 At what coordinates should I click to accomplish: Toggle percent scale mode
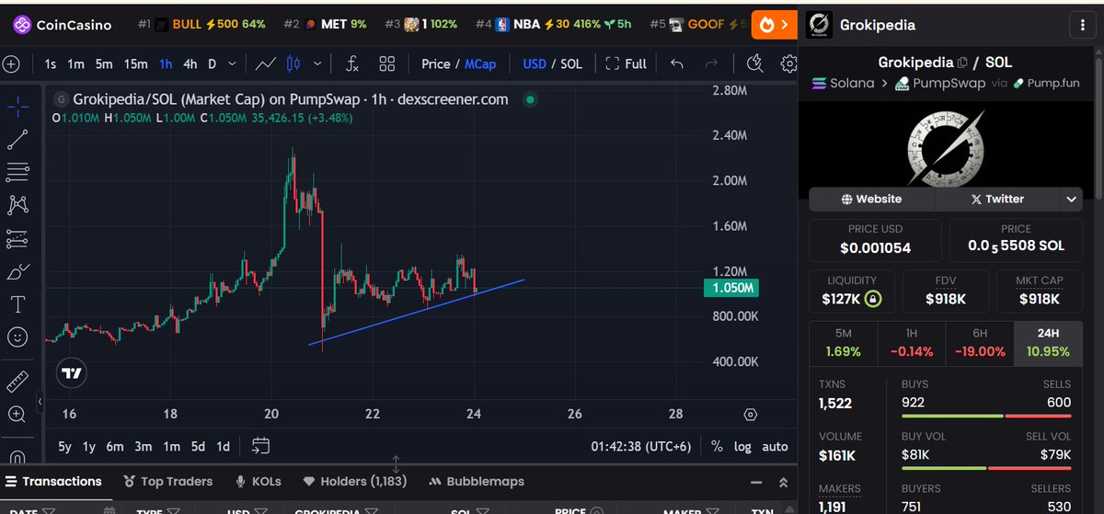click(717, 446)
